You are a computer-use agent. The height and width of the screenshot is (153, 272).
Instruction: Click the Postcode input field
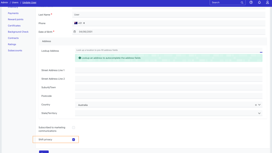(168, 96)
